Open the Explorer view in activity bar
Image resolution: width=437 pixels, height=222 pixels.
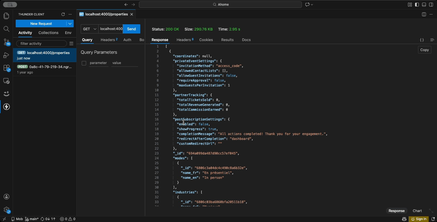click(6, 16)
